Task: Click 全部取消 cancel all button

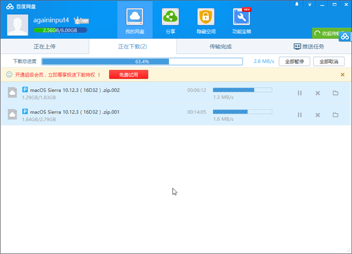Action: click(329, 62)
